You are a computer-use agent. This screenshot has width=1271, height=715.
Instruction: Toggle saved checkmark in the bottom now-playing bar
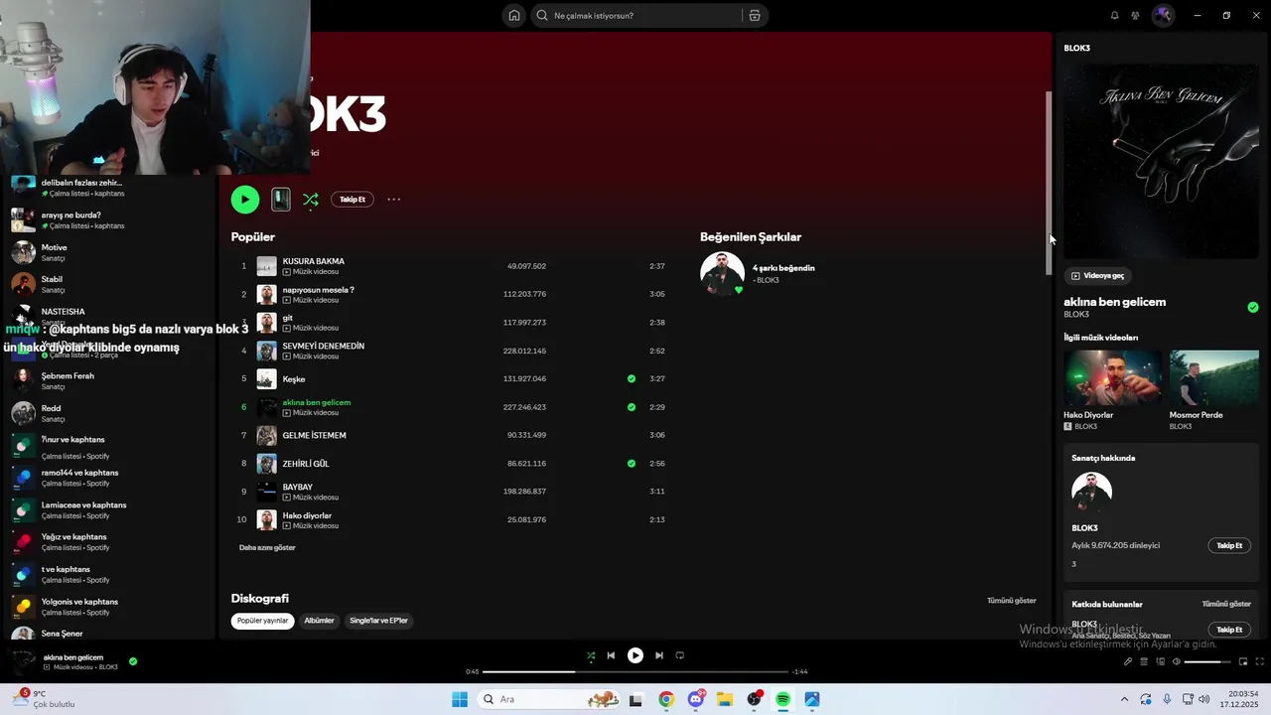(x=133, y=661)
